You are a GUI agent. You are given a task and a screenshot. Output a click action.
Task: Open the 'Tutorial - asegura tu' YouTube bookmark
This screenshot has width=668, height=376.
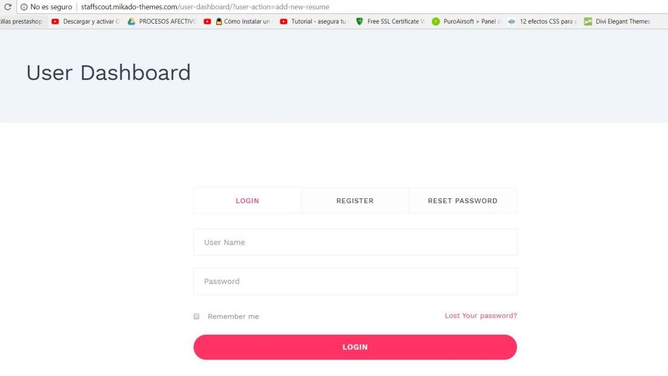(x=313, y=21)
